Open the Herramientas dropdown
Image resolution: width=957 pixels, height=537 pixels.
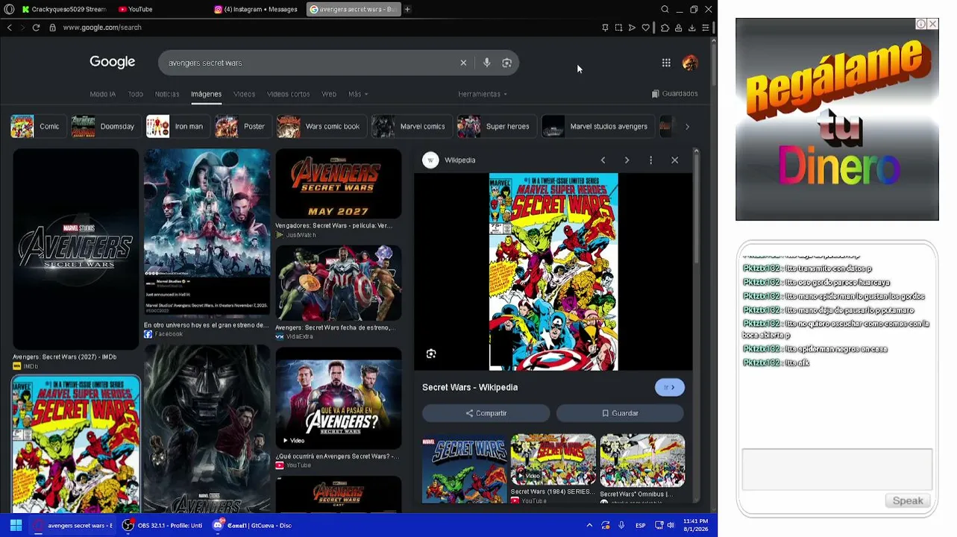coord(483,94)
